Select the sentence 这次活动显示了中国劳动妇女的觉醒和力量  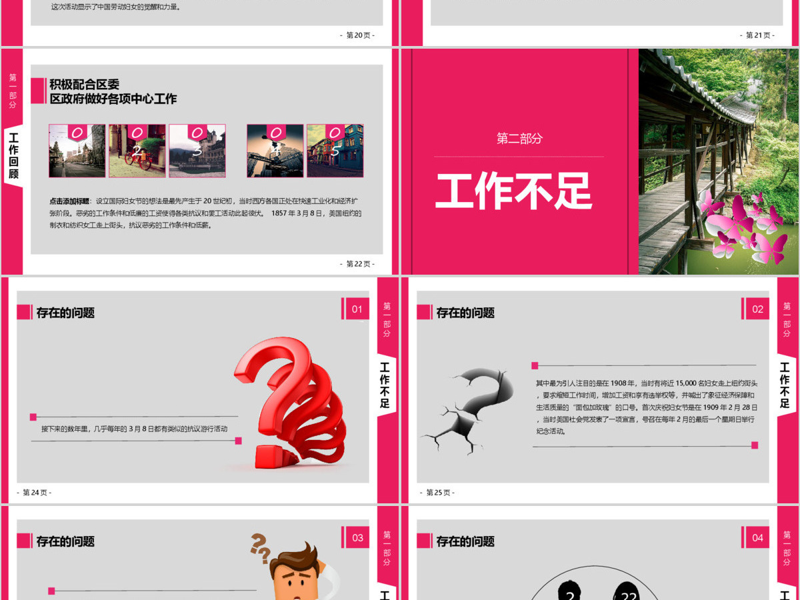[x=117, y=7]
